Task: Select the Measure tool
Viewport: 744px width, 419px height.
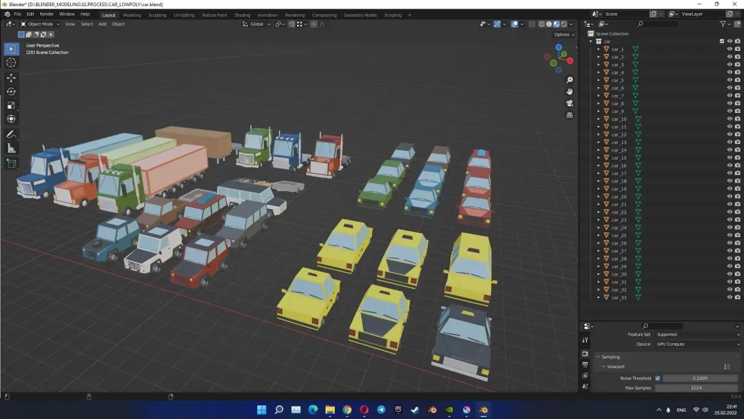Action: [x=11, y=148]
